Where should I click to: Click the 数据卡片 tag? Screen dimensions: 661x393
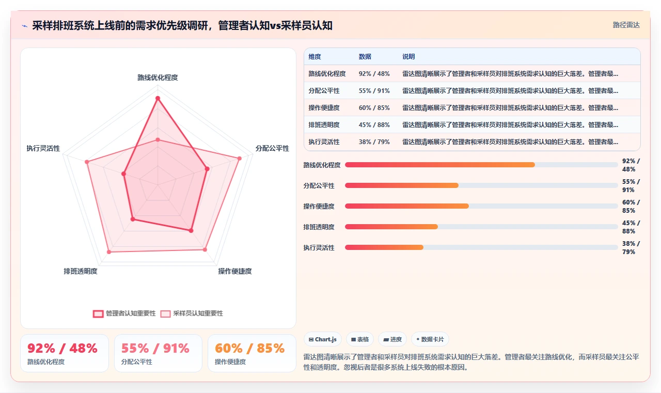pyautogui.click(x=430, y=339)
